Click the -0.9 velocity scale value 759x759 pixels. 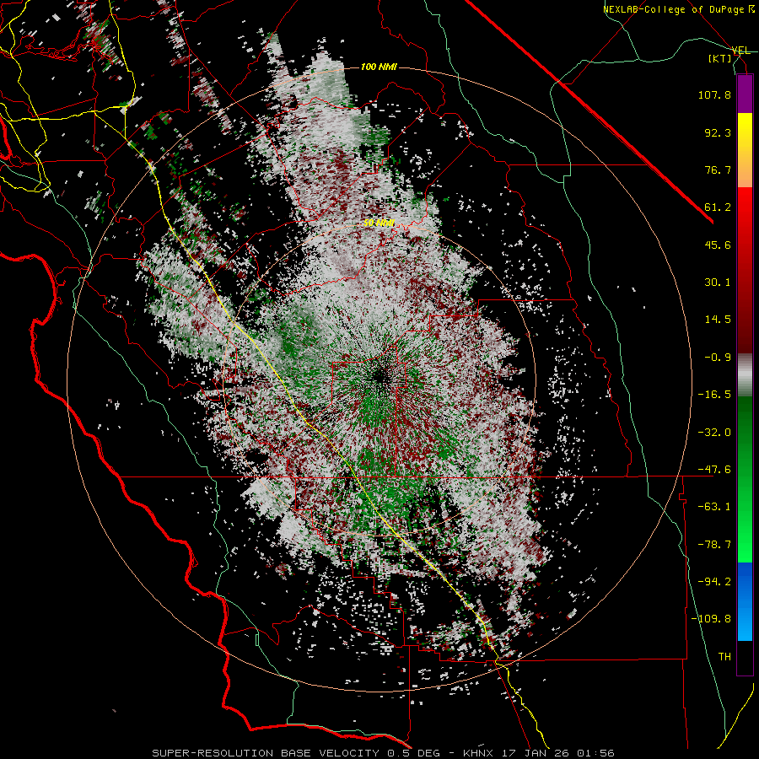[718, 358]
